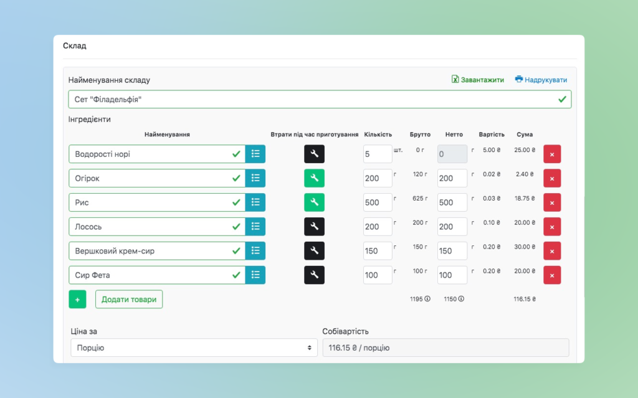Open list dropdown for Сир Фета
The width and height of the screenshot is (638, 398).
click(255, 275)
